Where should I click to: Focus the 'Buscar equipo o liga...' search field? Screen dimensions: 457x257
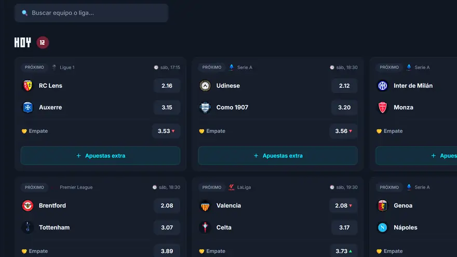tap(91, 13)
